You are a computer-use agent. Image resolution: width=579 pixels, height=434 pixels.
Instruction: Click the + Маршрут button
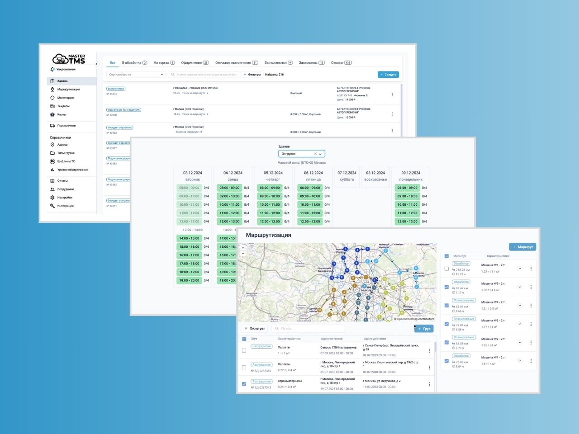[x=522, y=247]
